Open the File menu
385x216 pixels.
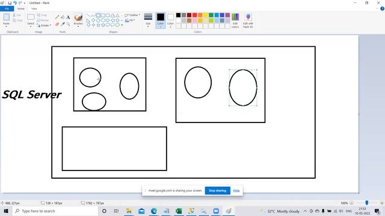coord(7,8)
